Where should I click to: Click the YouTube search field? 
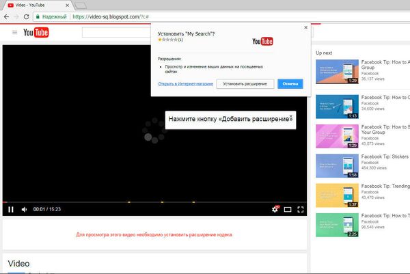coord(116,32)
